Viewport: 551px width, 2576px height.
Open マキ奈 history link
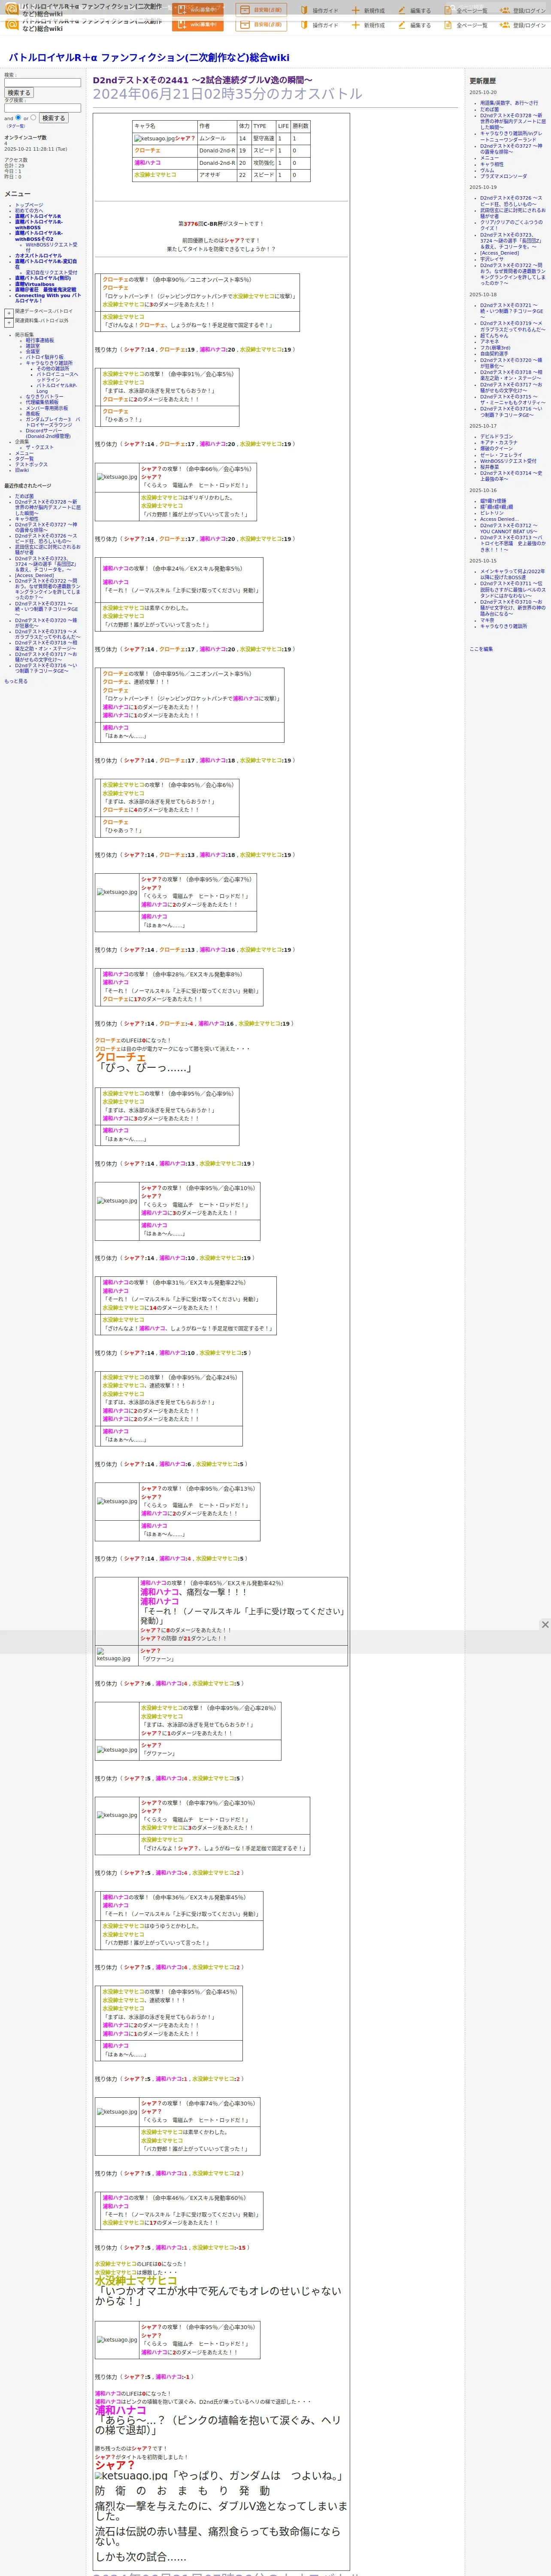pos(487,620)
